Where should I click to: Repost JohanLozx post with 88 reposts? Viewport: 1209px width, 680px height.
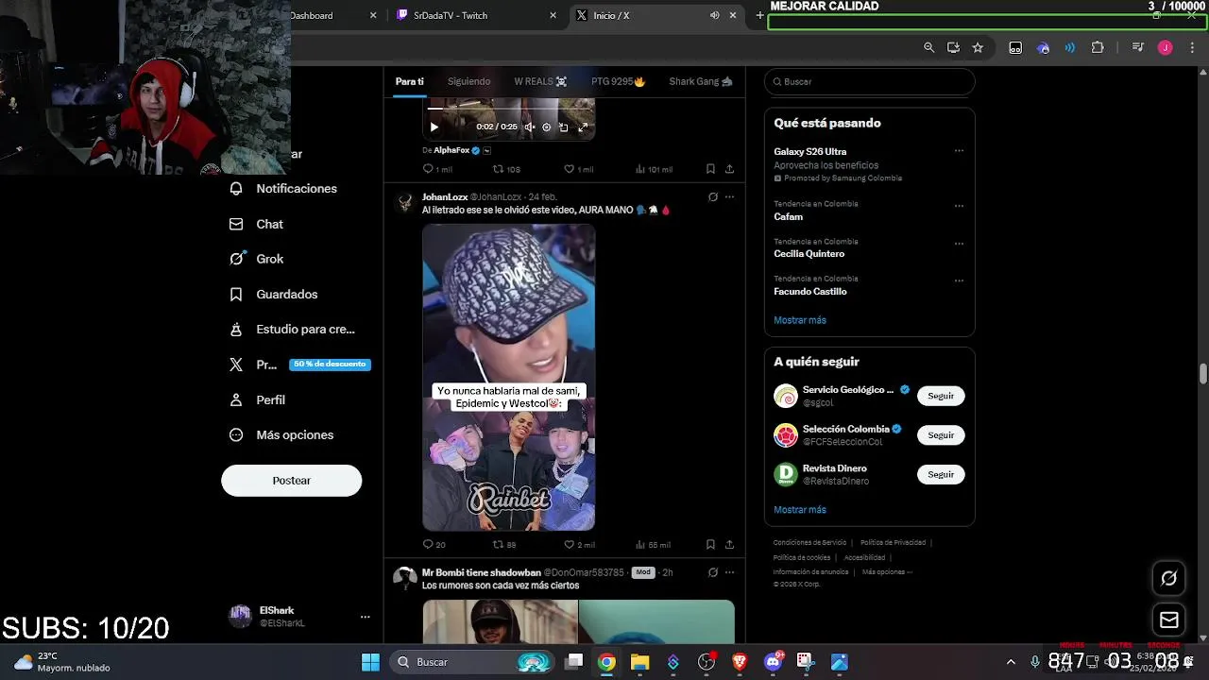coord(504,545)
